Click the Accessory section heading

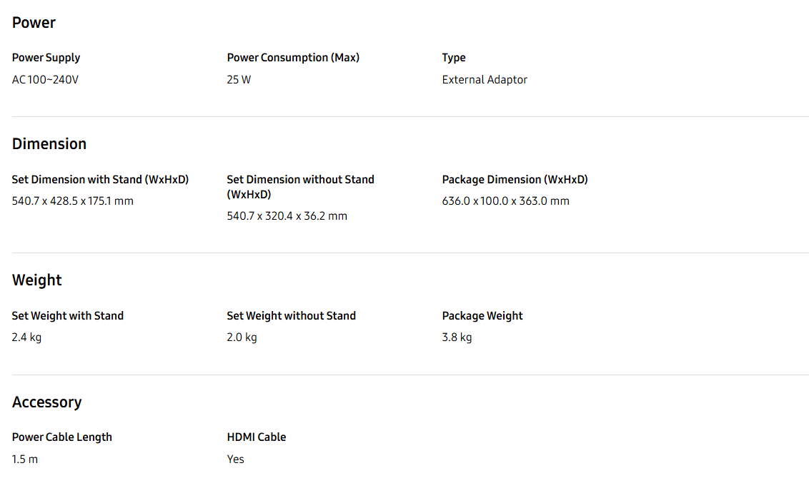tap(47, 402)
